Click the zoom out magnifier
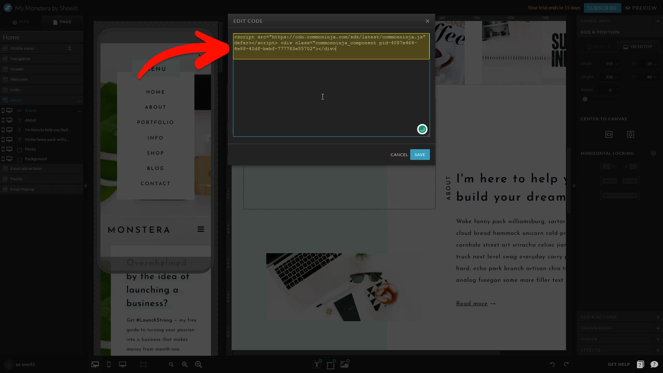 171,364
